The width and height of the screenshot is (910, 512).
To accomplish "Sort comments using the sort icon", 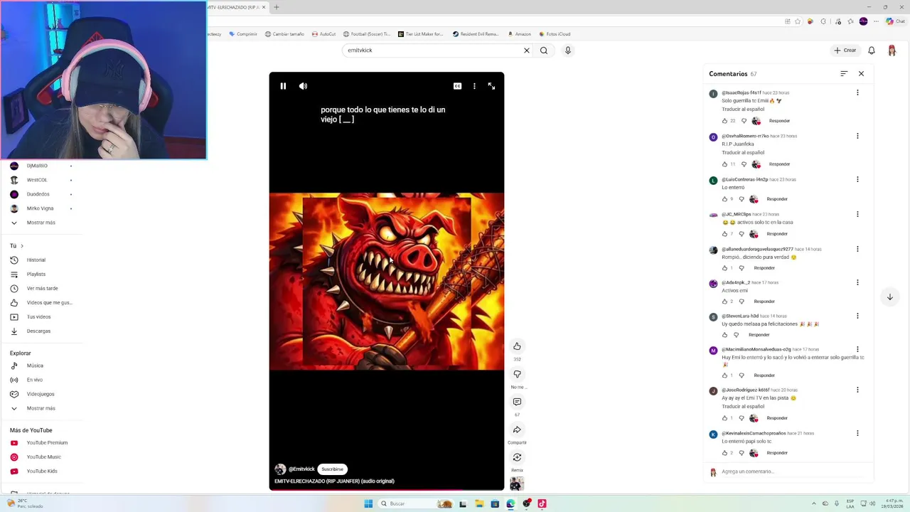I will 844,74.
